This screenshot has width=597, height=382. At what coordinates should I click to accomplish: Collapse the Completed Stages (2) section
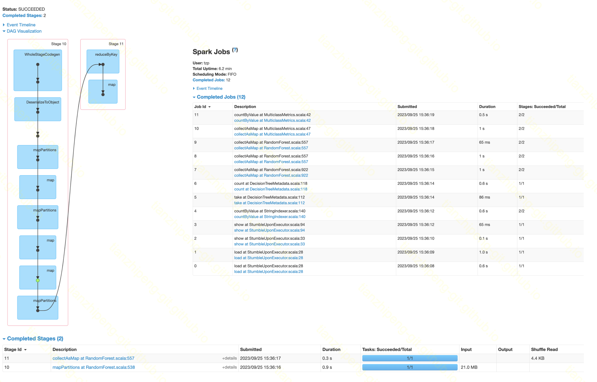pos(35,339)
